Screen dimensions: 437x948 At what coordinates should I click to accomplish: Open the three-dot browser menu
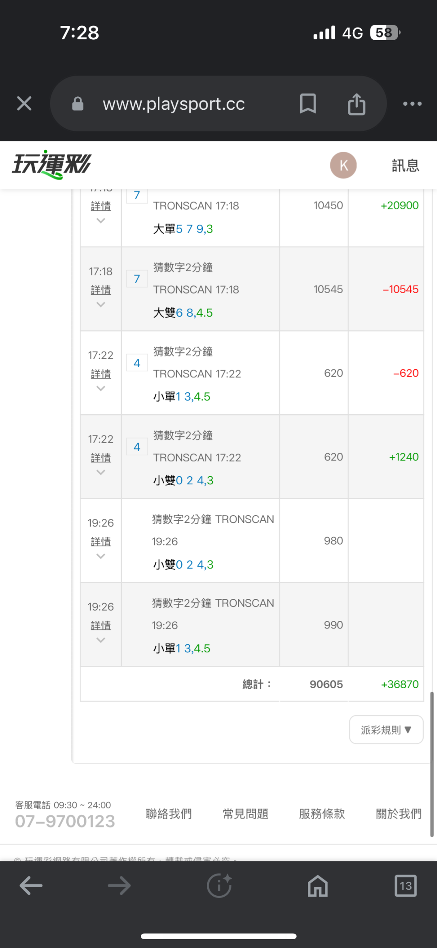click(x=412, y=104)
